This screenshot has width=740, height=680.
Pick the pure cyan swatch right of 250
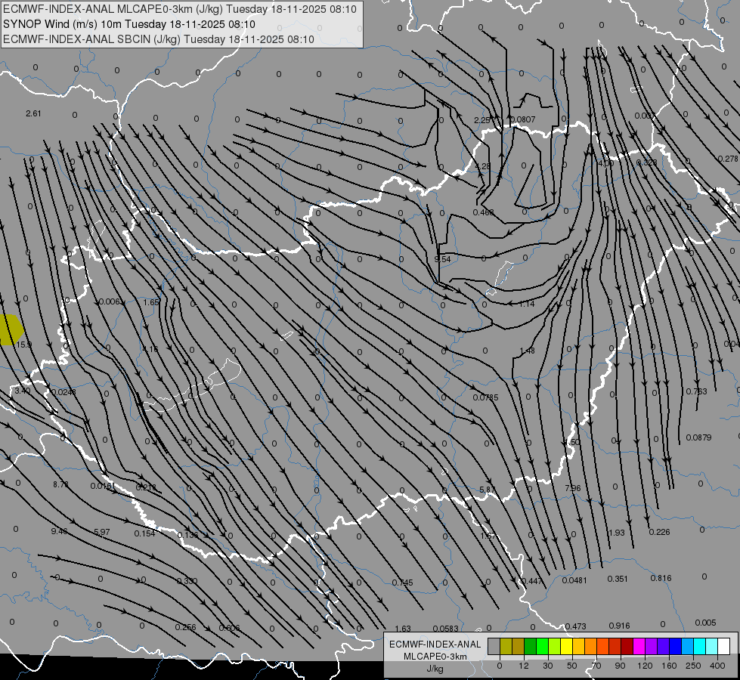point(699,646)
